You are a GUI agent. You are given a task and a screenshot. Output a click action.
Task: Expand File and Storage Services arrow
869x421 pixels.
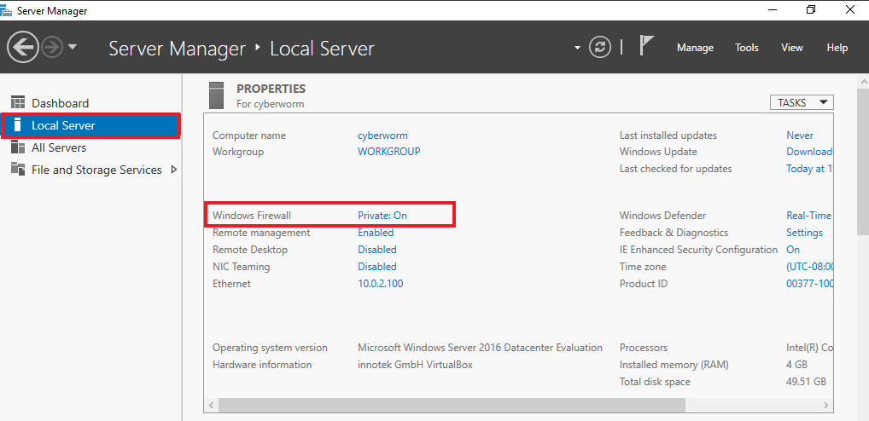tap(174, 170)
